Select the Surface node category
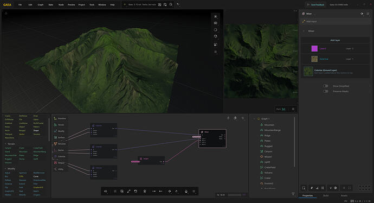 tap(59, 137)
